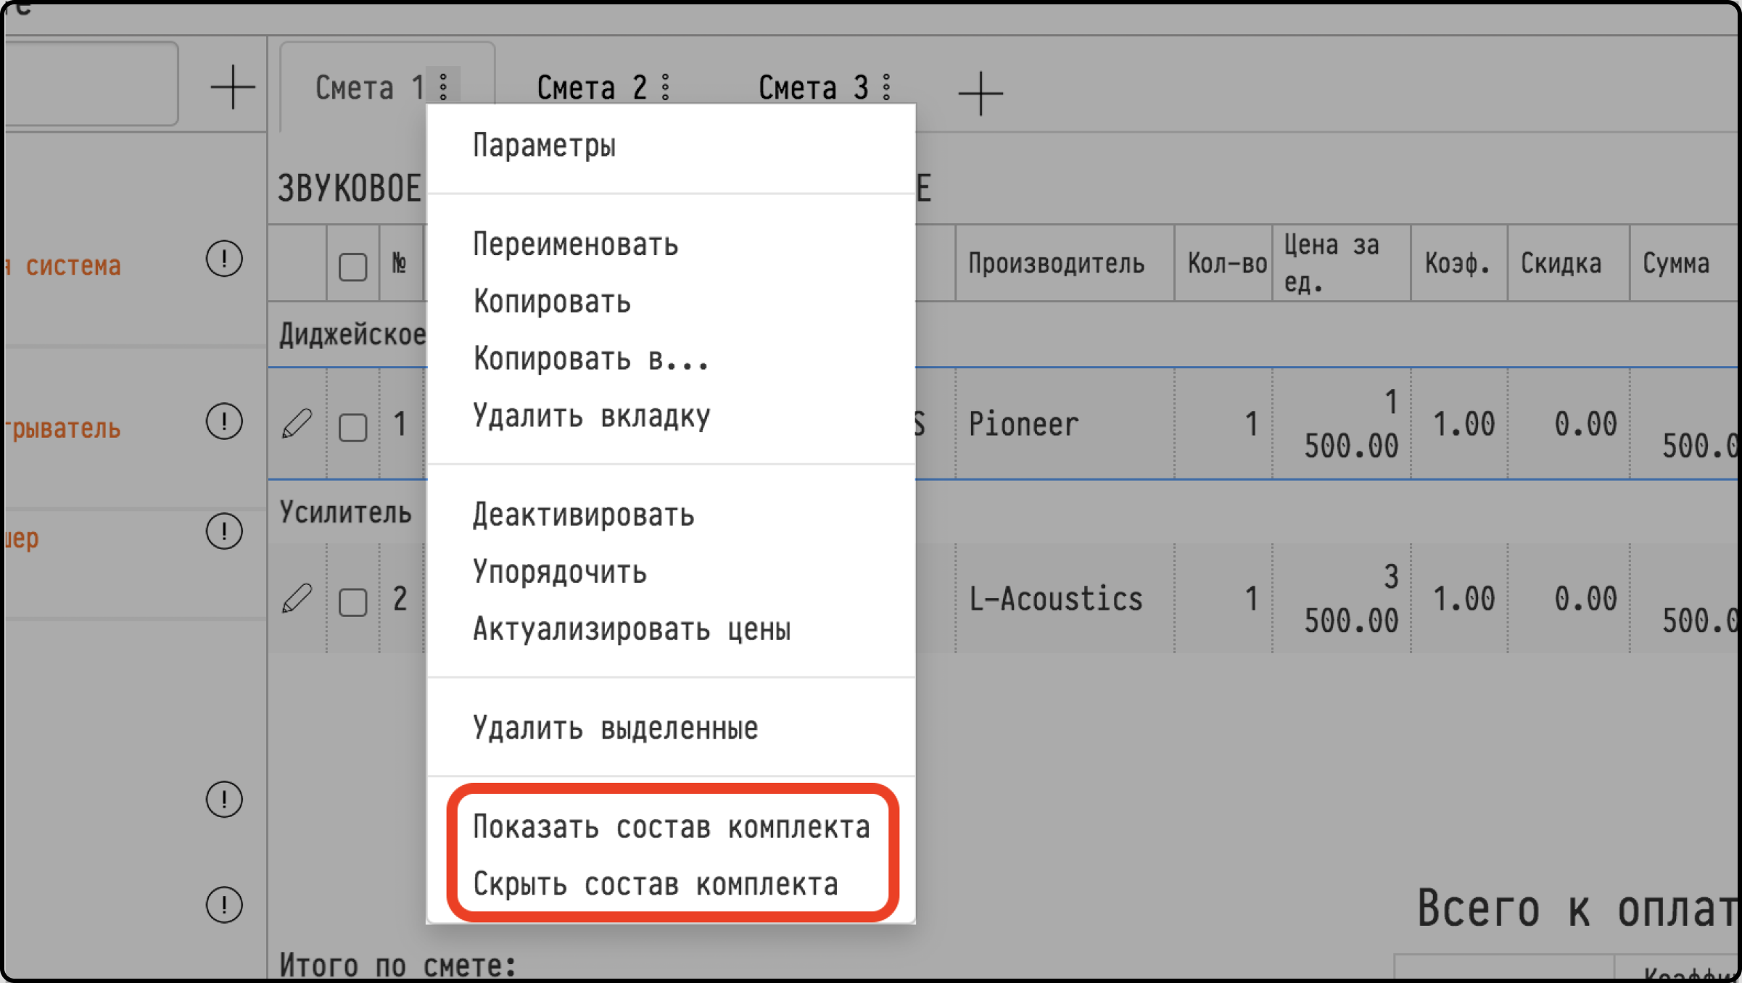Image resolution: width=1742 pixels, height=983 pixels.
Task: Click the info icon beside «шер» item
Action: [224, 531]
